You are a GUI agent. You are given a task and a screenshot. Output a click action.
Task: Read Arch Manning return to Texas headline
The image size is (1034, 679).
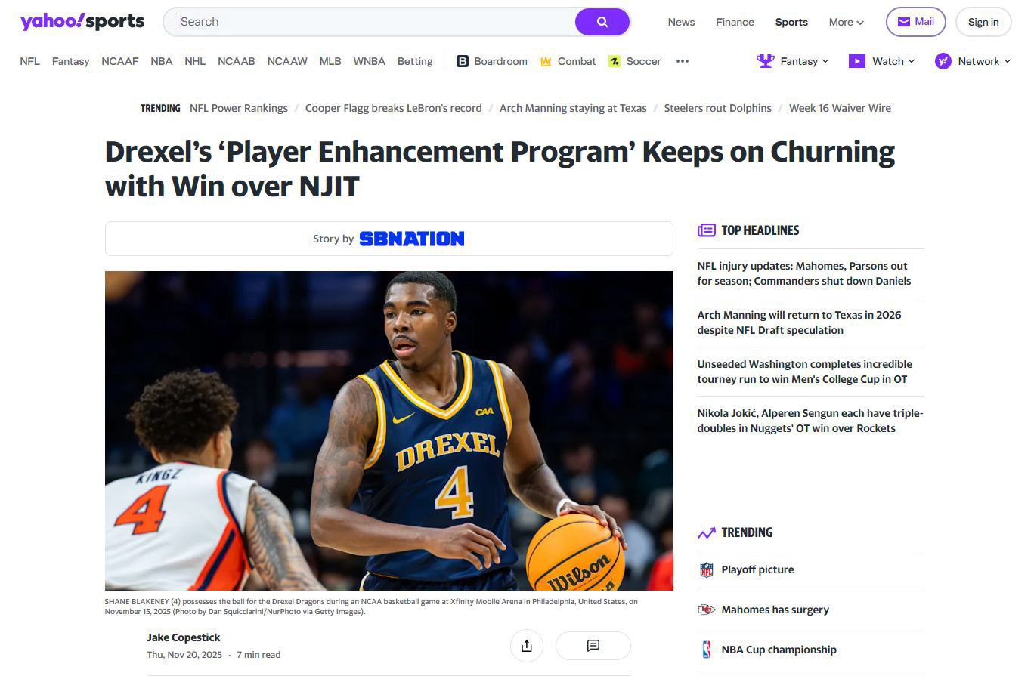pos(799,323)
